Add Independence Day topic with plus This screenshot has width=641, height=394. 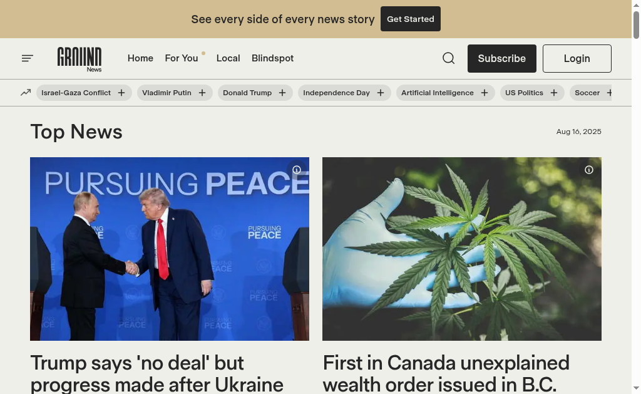coord(381,93)
